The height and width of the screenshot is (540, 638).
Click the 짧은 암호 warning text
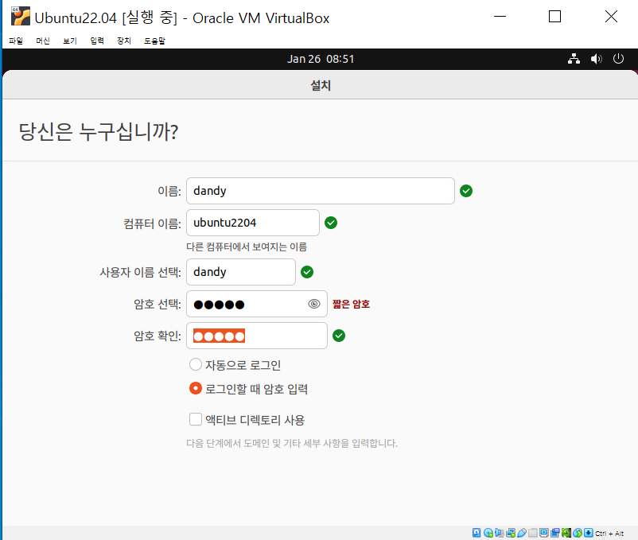pyautogui.click(x=351, y=304)
